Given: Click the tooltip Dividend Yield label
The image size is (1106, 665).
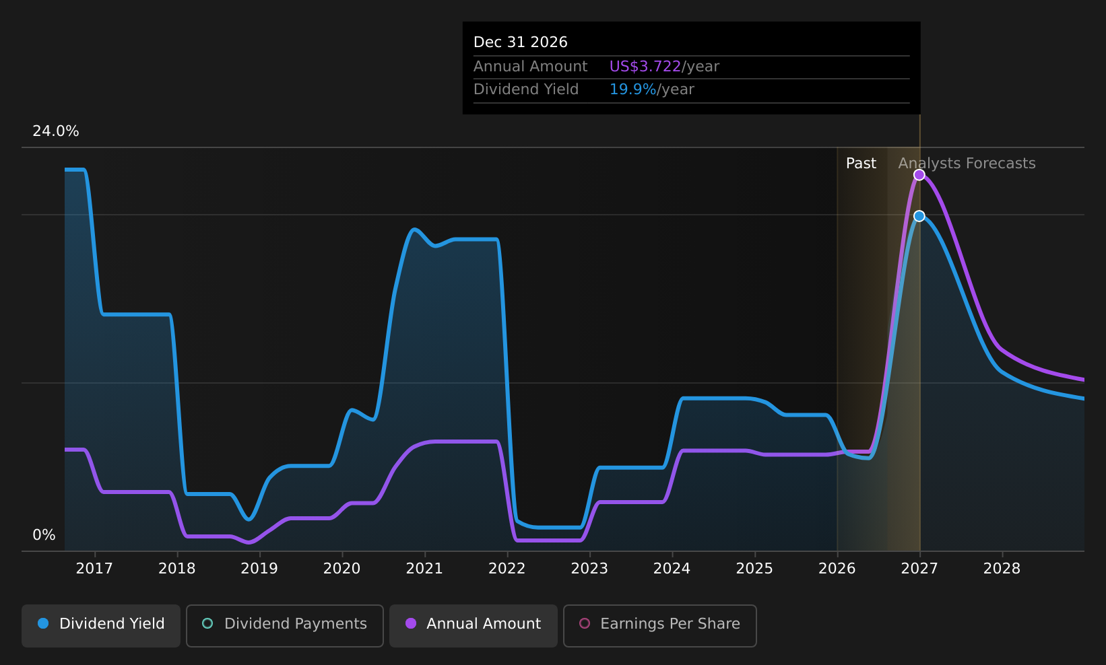Looking at the screenshot, I should [526, 90].
